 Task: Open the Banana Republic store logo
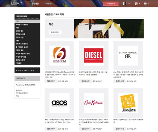pyautogui.click(x=128, y=55)
